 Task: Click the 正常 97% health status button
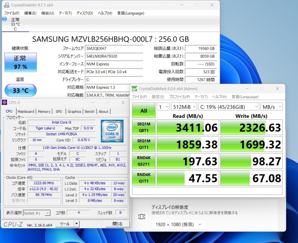21,62
